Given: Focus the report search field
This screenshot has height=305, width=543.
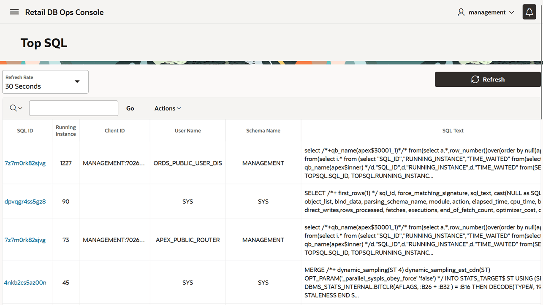Looking at the screenshot, I should pos(73,108).
